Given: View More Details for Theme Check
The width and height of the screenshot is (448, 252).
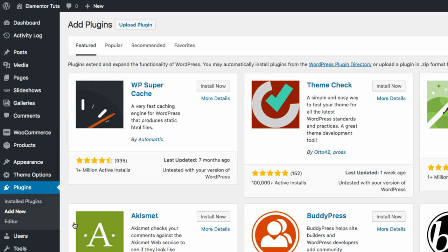Looking at the screenshot, I should tap(391, 98).
